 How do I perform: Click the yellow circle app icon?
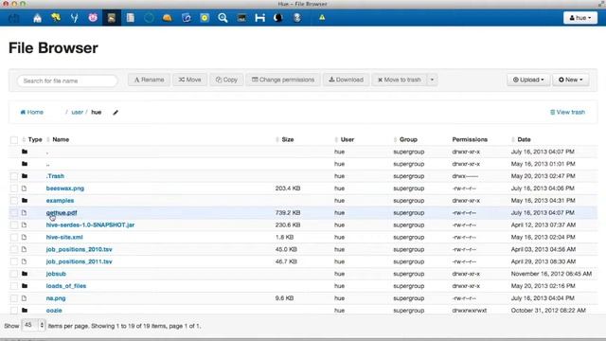coord(205,18)
